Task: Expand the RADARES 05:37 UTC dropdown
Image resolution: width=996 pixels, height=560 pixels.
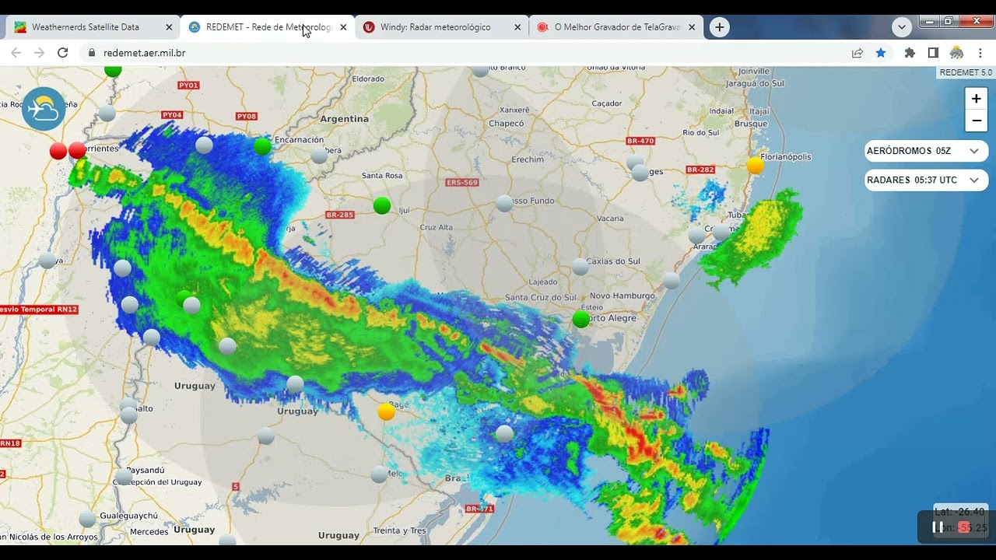Action: [x=926, y=180]
